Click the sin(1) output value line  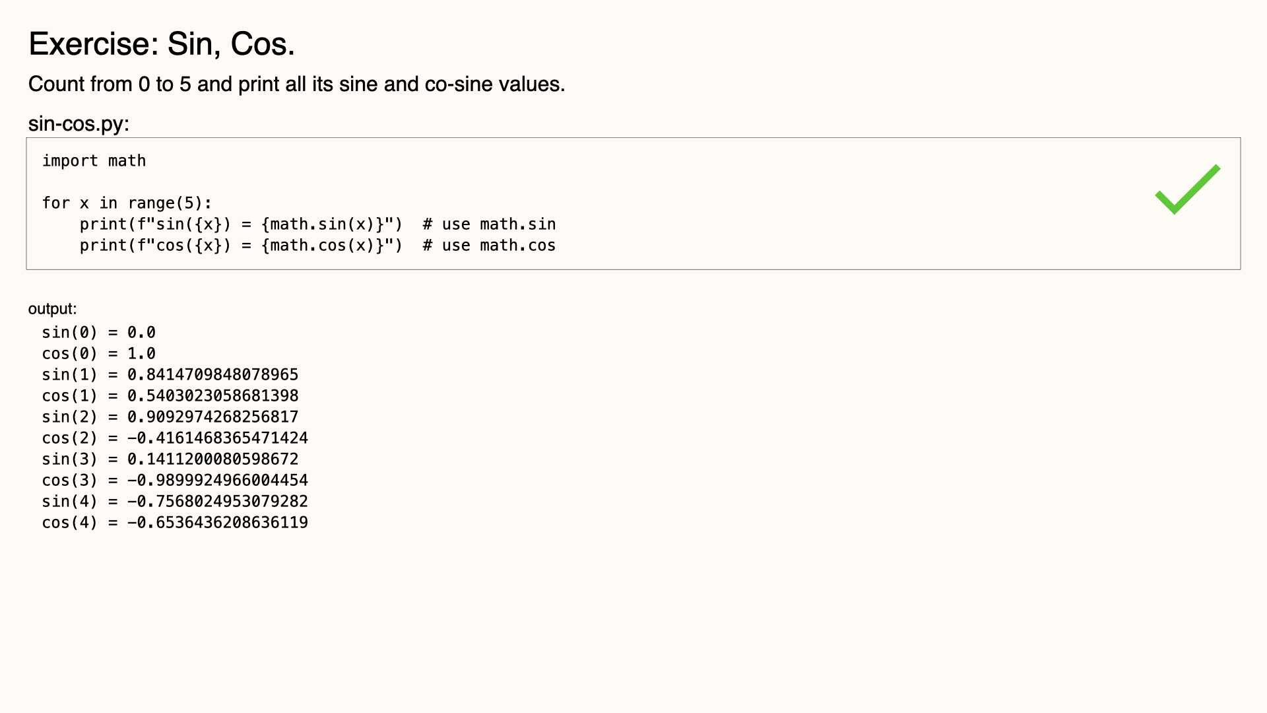pos(170,375)
